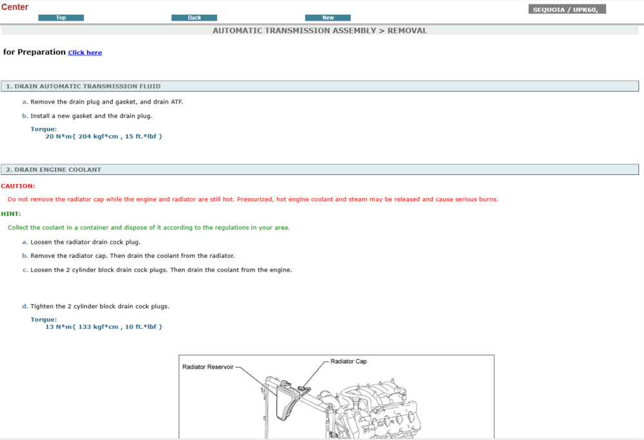The width and height of the screenshot is (644, 440).
Task: Click the 13 N*m torque specification
Action: [104, 327]
